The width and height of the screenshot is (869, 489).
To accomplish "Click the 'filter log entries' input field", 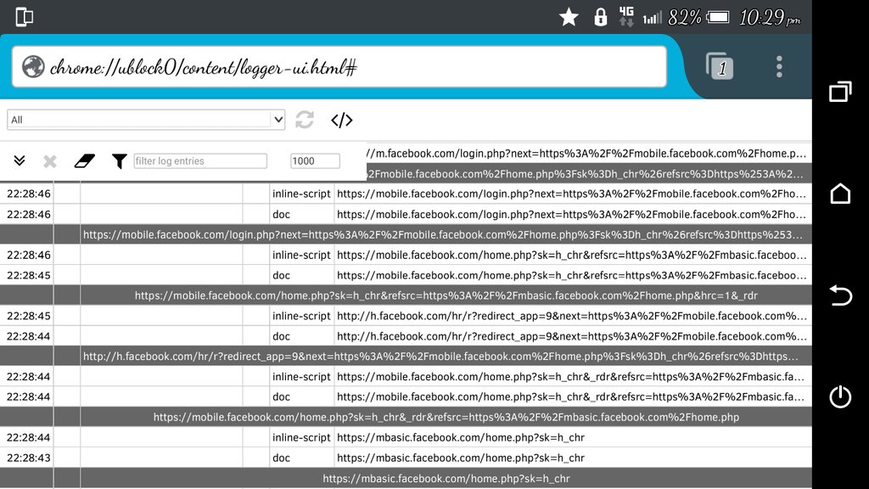I will (200, 160).
